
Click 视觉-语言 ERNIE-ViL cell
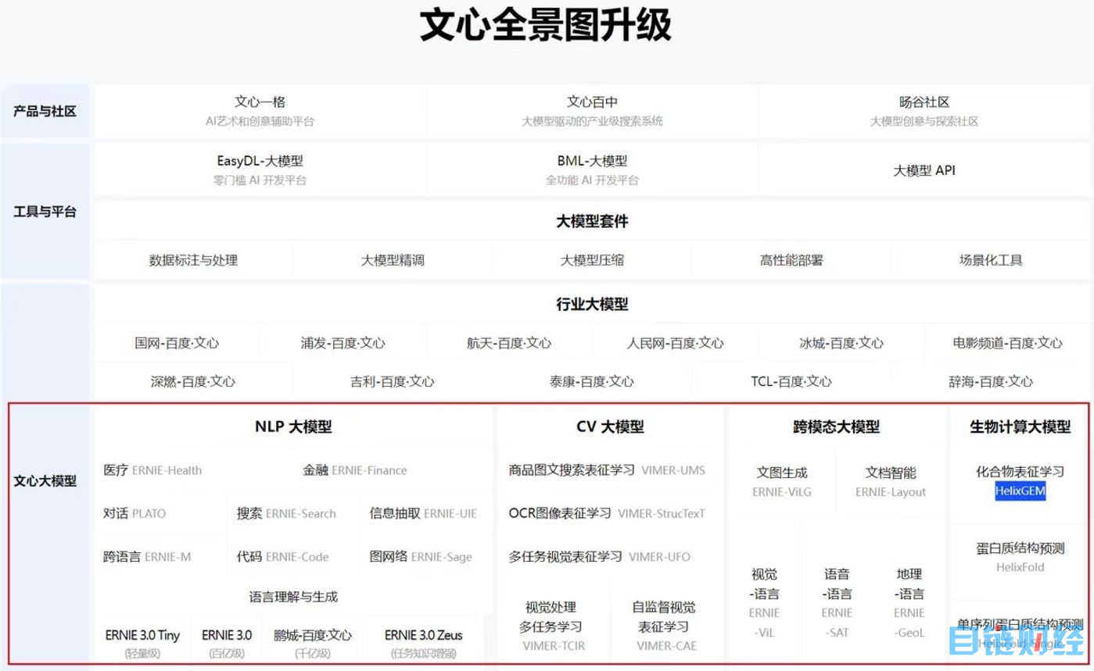(764, 603)
